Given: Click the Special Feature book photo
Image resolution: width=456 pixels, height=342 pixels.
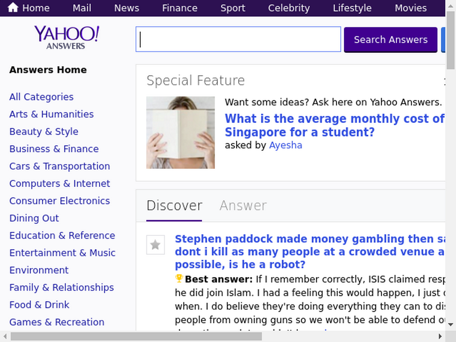Looking at the screenshot, I should 180,133.
